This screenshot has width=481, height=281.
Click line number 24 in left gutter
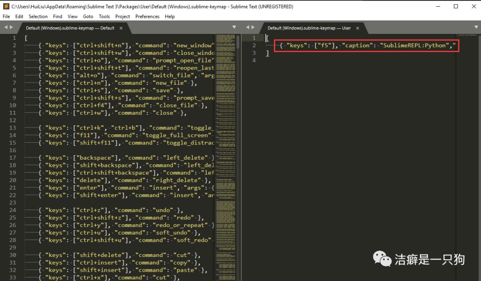pos(12,210)
